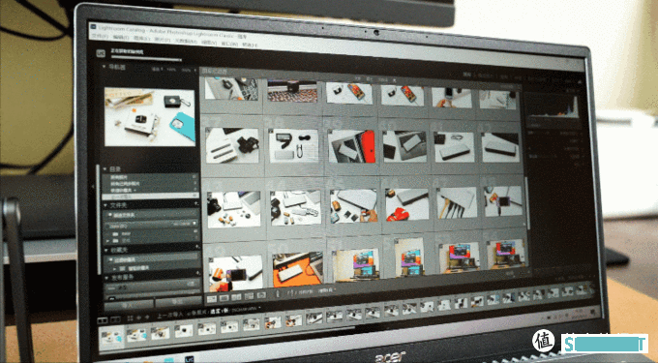This screenshot has height=363, width=658.
Task: Open Survey view from the toolbar
Action: pyautogui.click(x=250, y=296)
